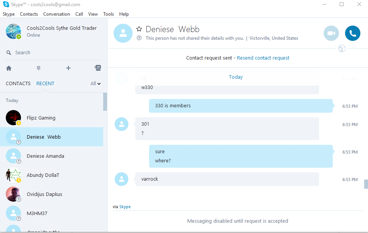Click the question mark status icon in header
The image size is (368, 233).
(139, 38)
